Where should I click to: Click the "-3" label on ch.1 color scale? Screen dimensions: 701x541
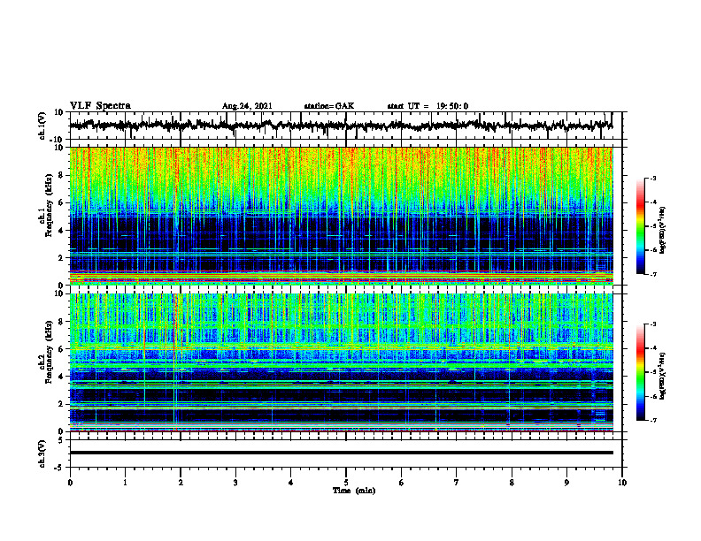(653, 178)
